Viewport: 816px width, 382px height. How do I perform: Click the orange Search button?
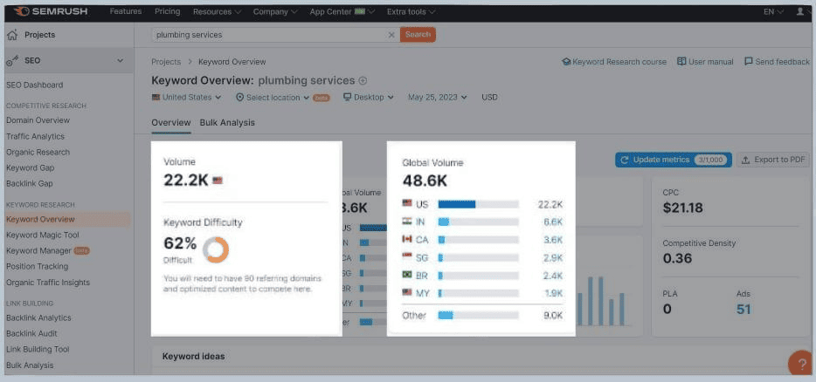tap(418, 35)
